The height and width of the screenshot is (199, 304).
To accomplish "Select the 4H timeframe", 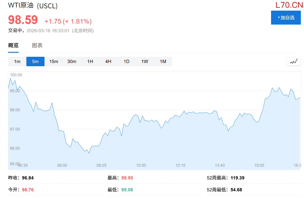I will point(108,62).
